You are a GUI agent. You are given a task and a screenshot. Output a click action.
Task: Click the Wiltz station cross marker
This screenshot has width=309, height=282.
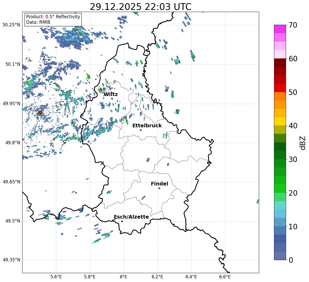(112, 99)
